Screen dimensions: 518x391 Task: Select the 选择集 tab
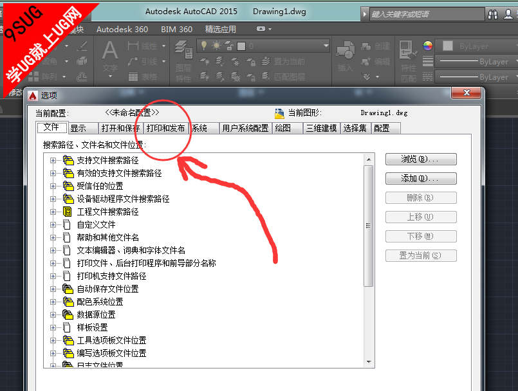point(355,128)
